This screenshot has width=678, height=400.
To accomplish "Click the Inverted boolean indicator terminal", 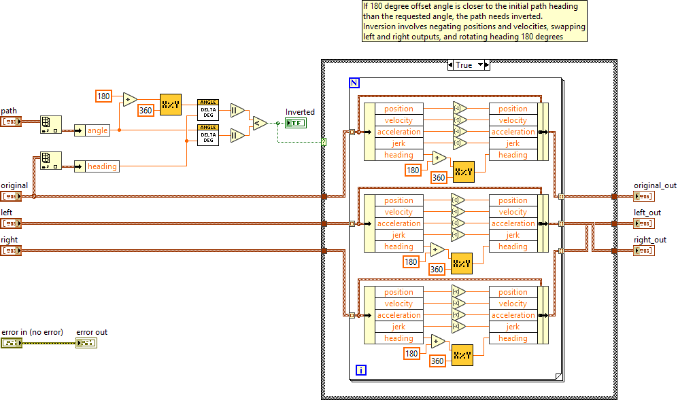I will coord(296,123).
